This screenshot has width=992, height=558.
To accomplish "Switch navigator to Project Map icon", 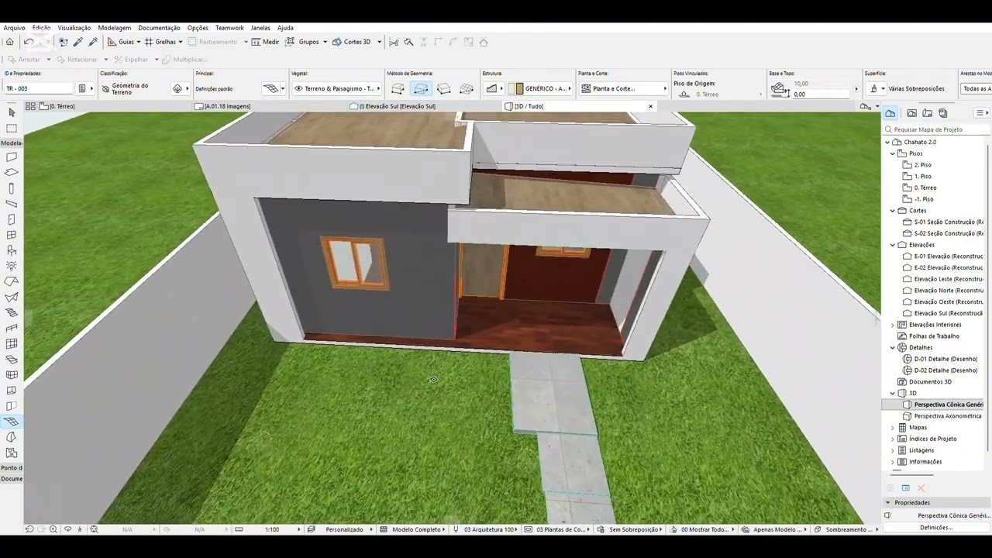I will [x=890, y=113].
